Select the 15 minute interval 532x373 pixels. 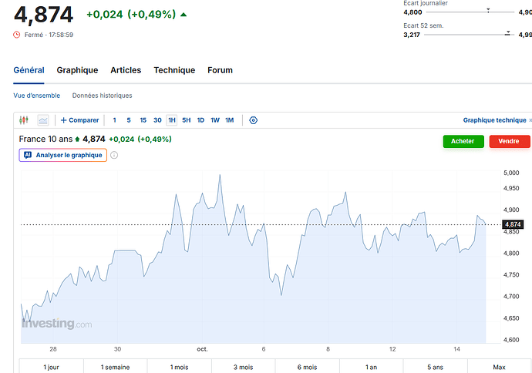[x=143, y=120]
